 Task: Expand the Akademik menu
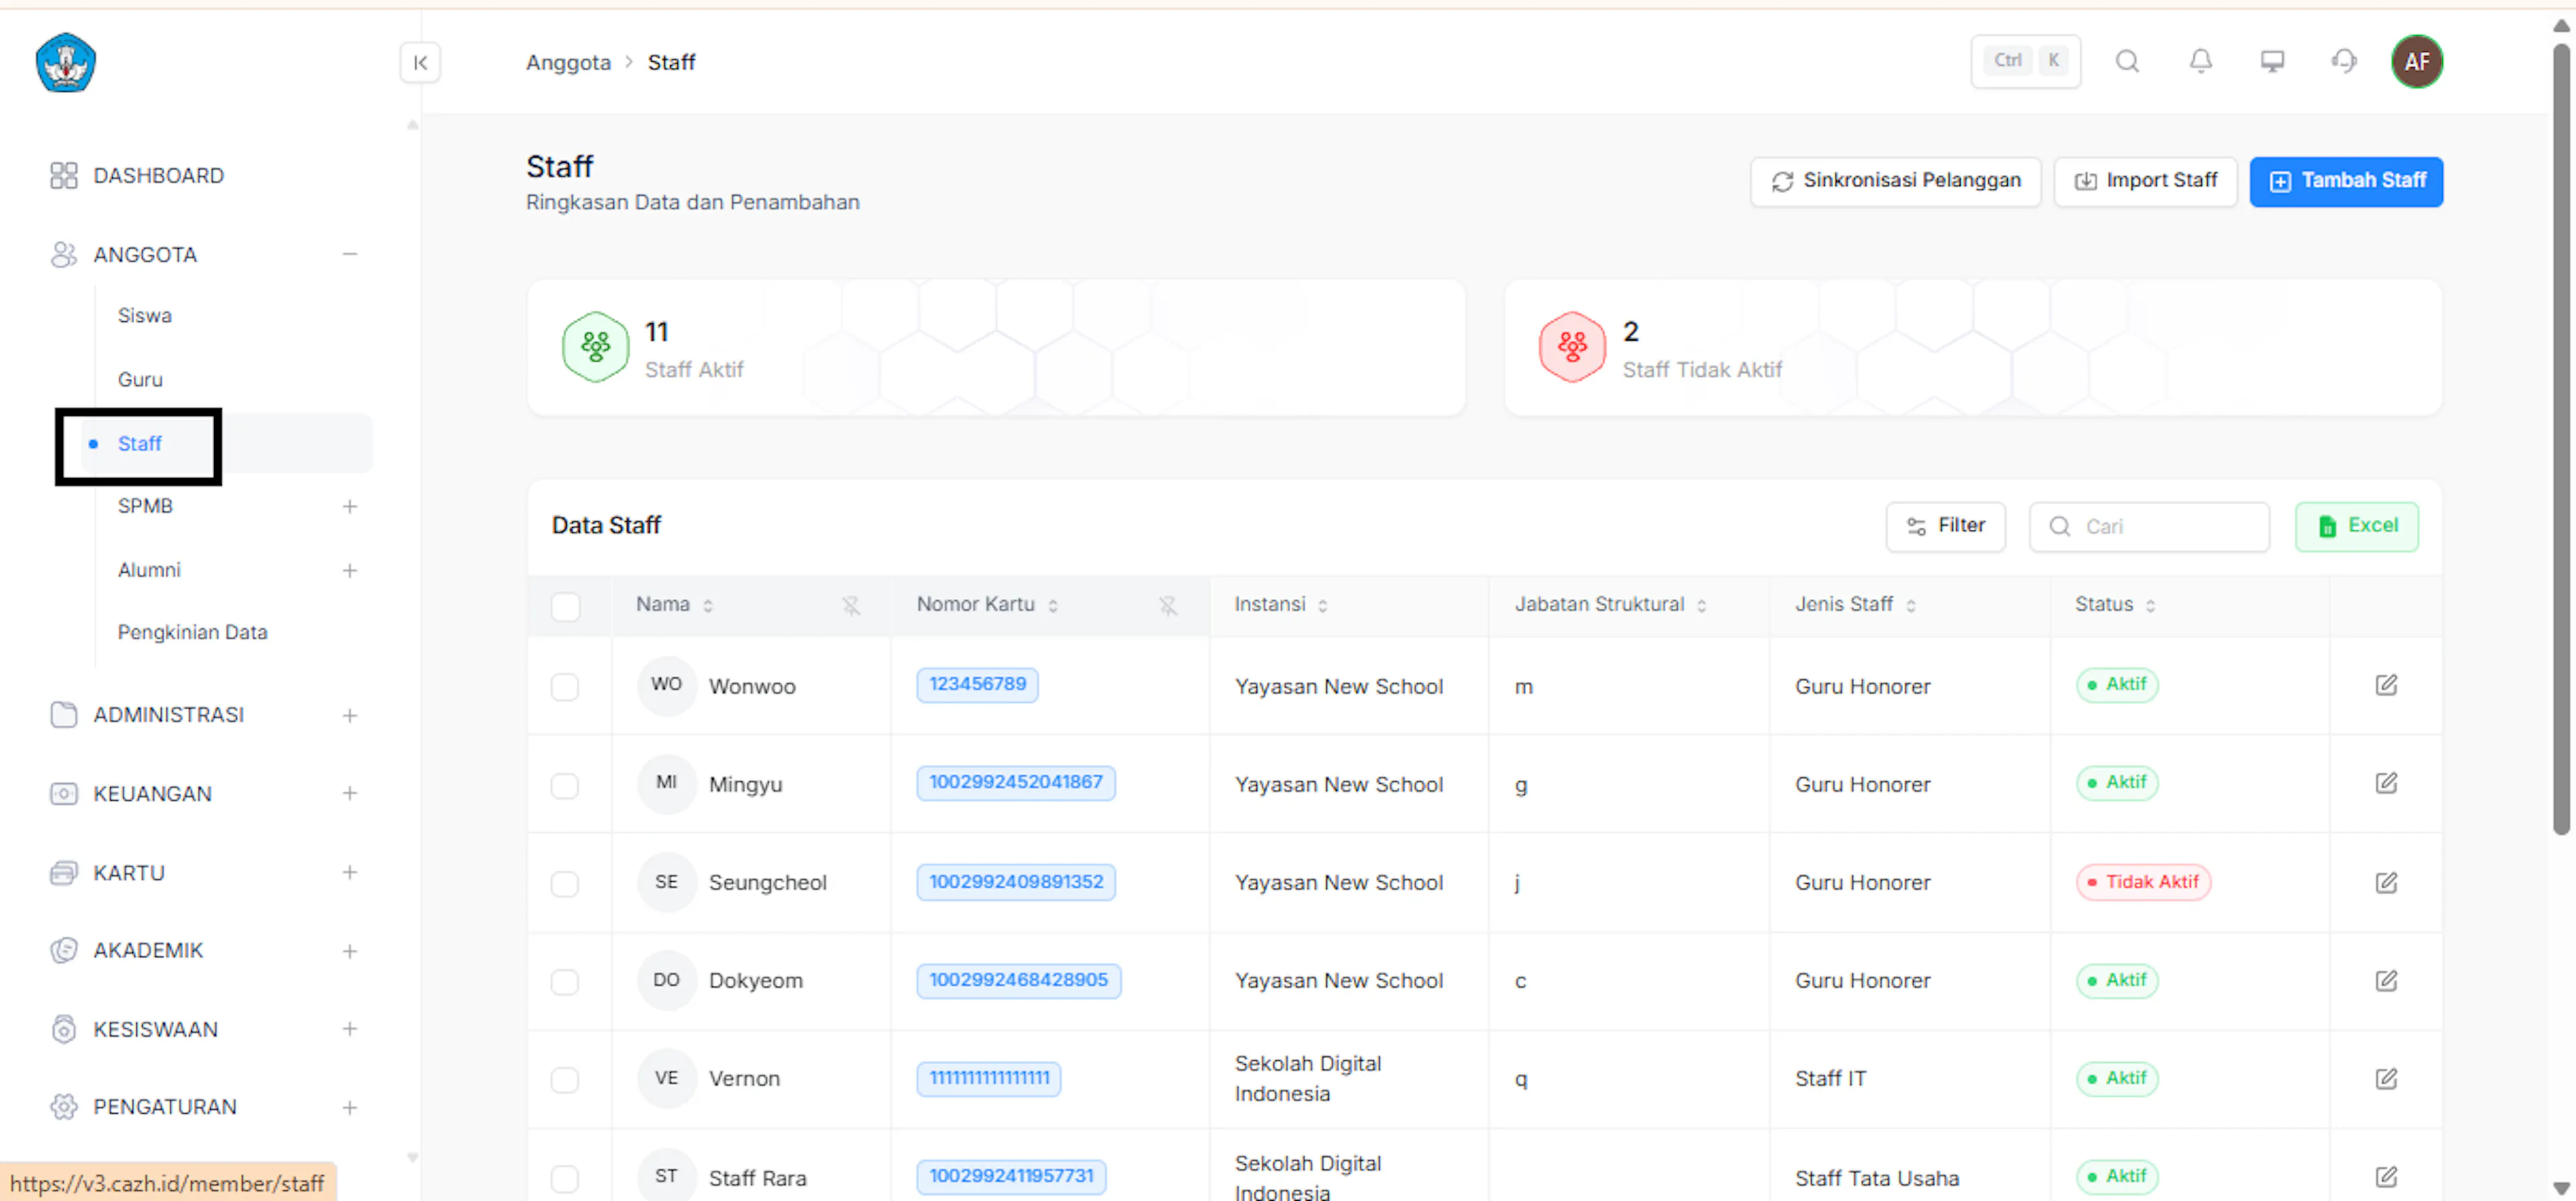[349, 952]
